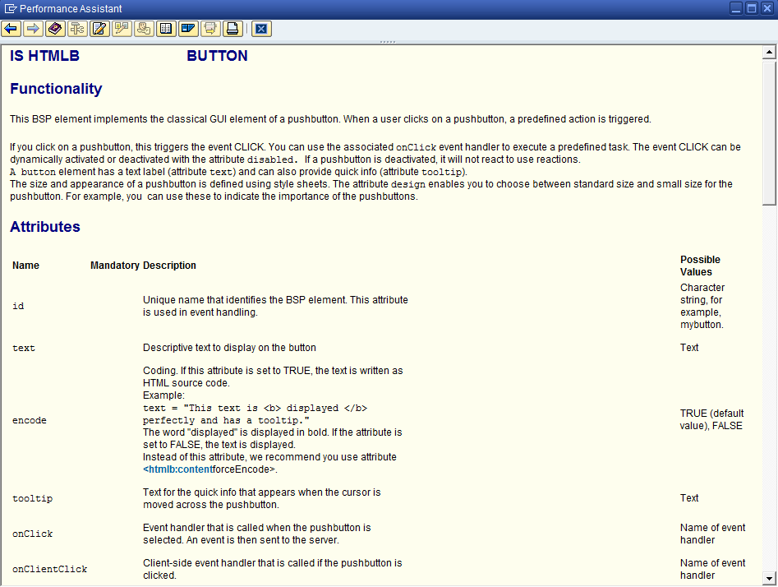This screenshot has height=587, width=778.
Task: Click the vertical scrollbar thumb
Action: click(x=770, y=132)
